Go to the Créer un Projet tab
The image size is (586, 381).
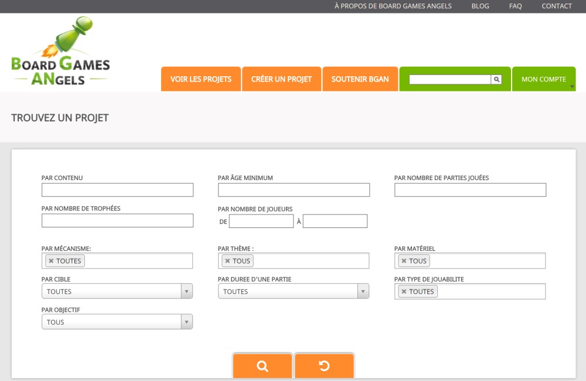click(281, 79)
